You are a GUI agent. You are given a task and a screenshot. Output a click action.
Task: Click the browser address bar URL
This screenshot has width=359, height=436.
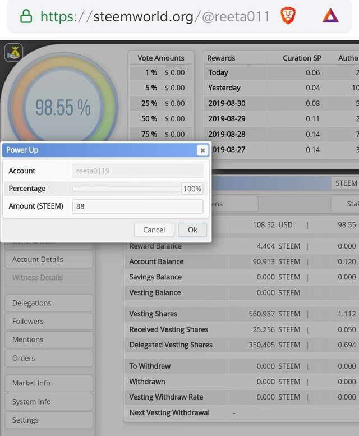[x=155, y=16]
